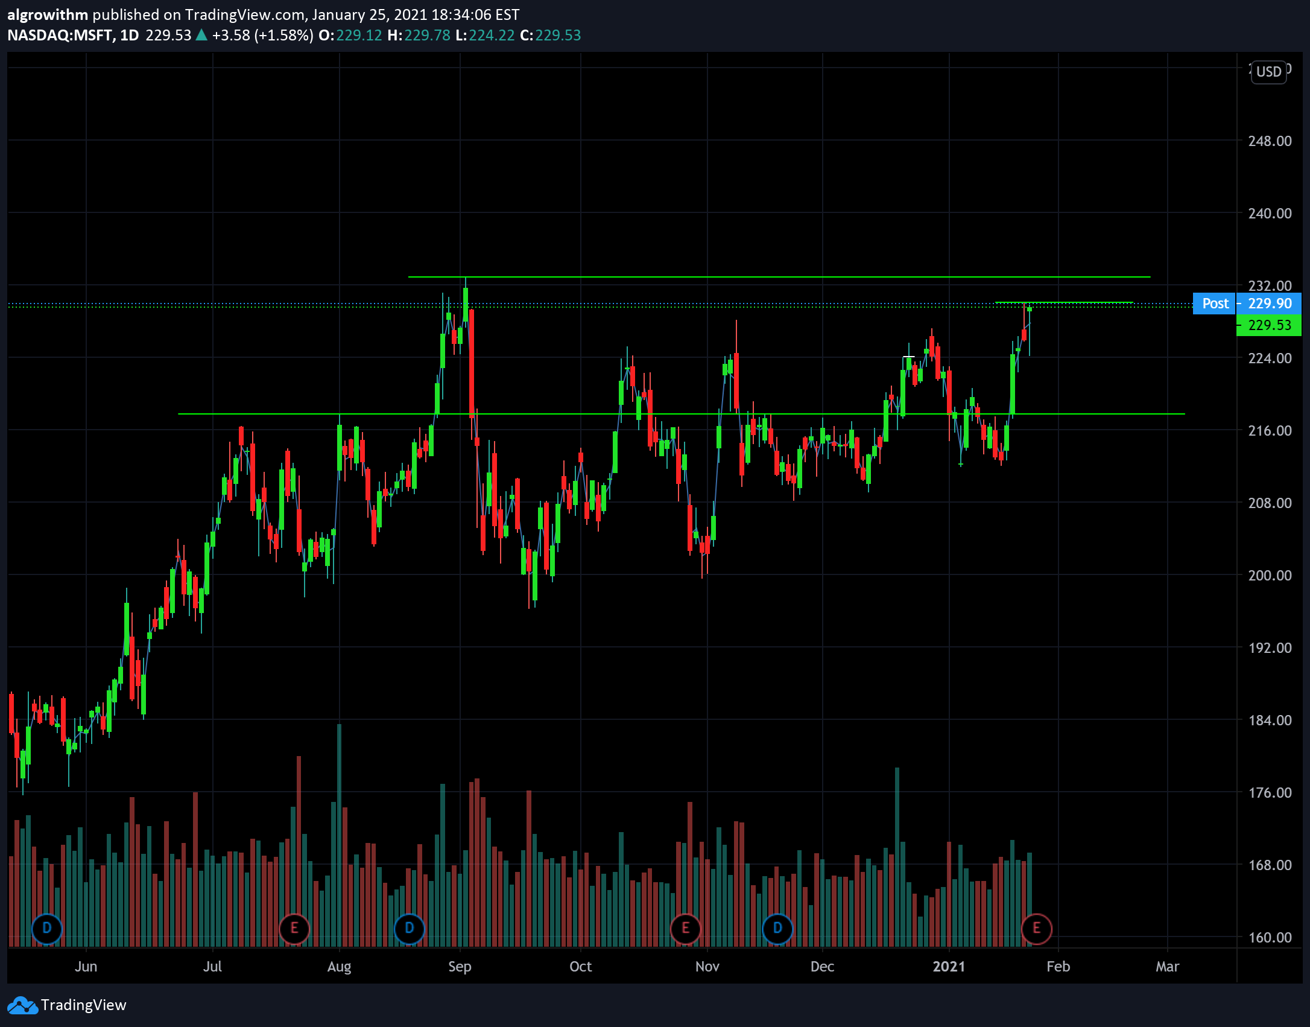Click the high value H:229.78
Screen dimensions: 1310x1027
(x=419, y=35)
